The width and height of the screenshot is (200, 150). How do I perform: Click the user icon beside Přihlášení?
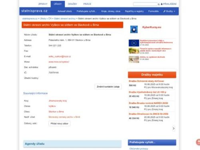tap(162, 4)
